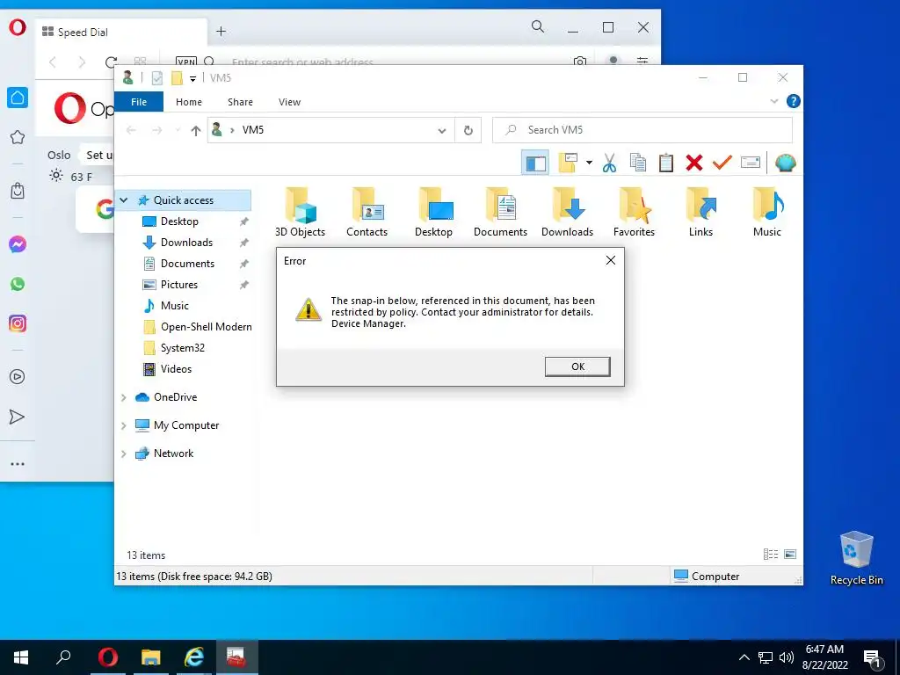The width and height of the screenshot is (900, 675).
Task: Click the Paste clipboard icon in Explorer toolbar
Action: pos(666,163)
